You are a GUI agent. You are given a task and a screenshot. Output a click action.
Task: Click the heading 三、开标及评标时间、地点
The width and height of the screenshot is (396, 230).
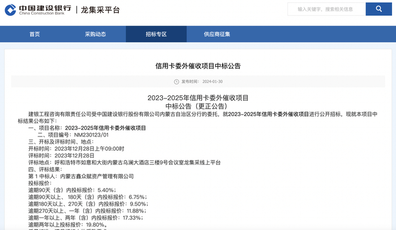(61, 142)
